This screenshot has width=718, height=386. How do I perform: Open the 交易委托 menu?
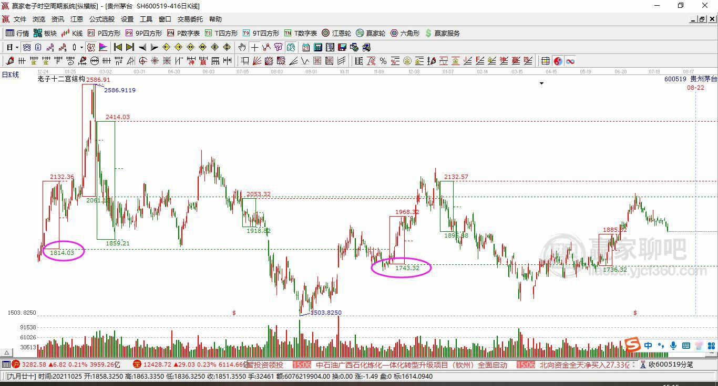(190, 19)
